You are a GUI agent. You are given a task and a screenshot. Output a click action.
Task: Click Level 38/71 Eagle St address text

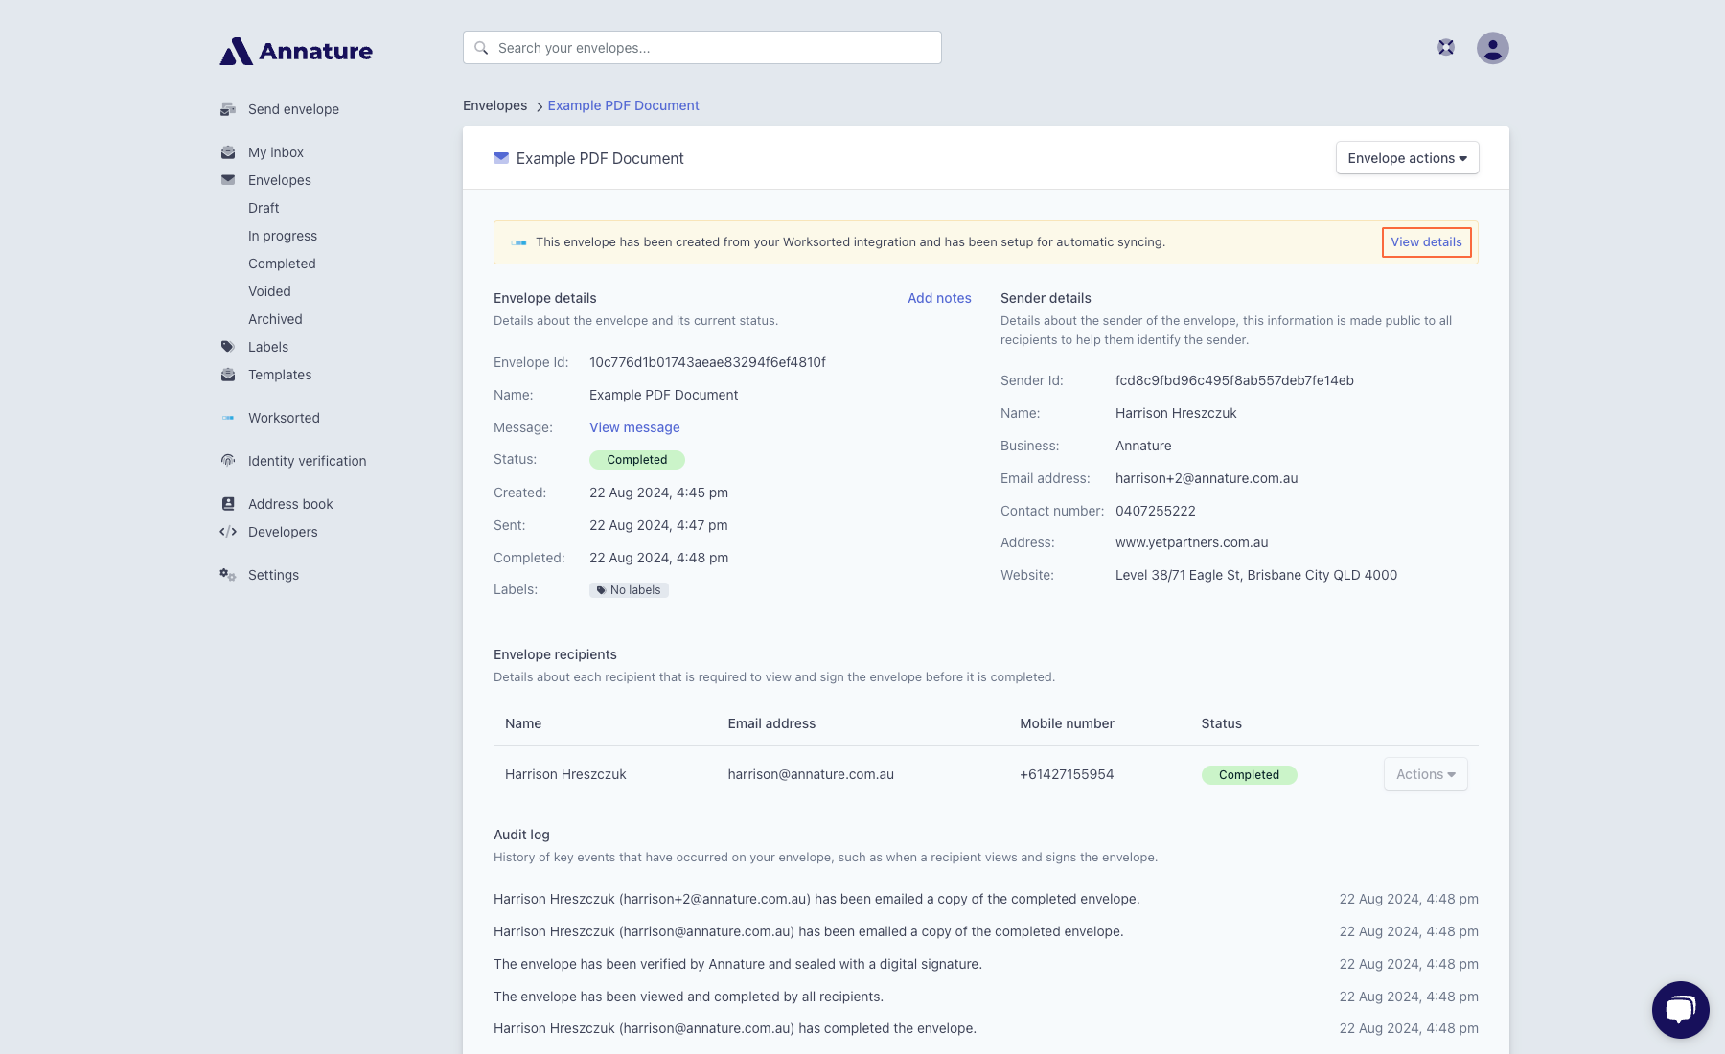point(1256,575)
